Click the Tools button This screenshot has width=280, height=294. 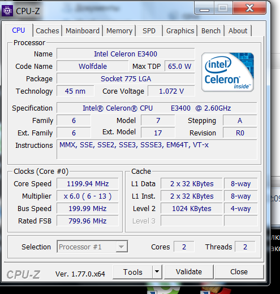pyautogui.click(x=133, y=272)
